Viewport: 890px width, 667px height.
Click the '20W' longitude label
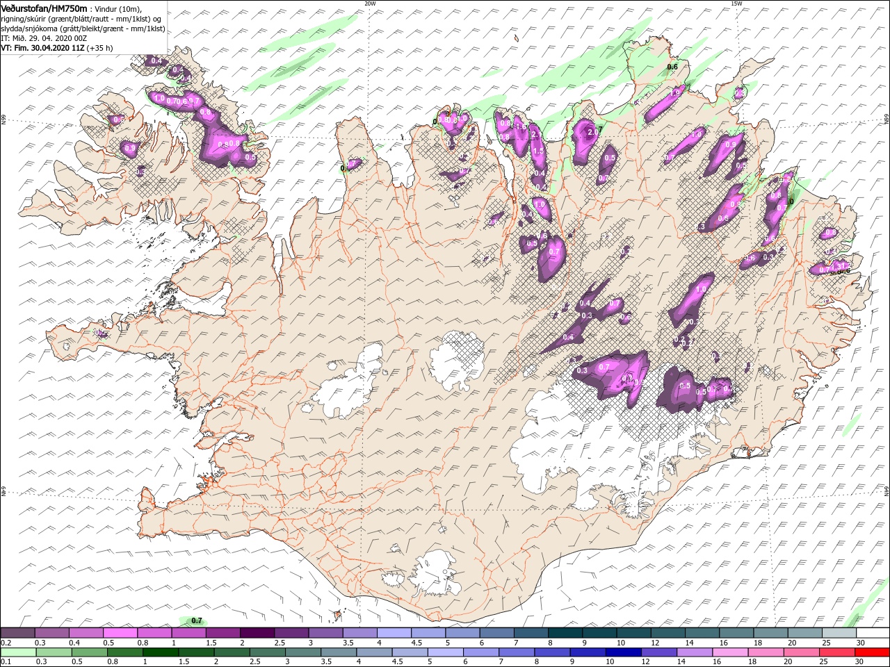[x=370, y=3]
